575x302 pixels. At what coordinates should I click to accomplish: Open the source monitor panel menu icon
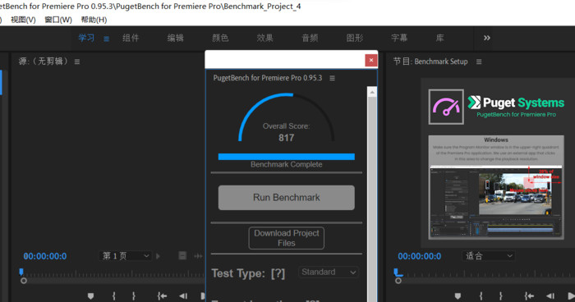pos(77,62)
